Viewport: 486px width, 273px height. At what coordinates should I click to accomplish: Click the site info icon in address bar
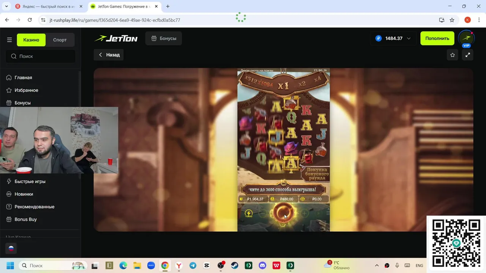[43, 20]
